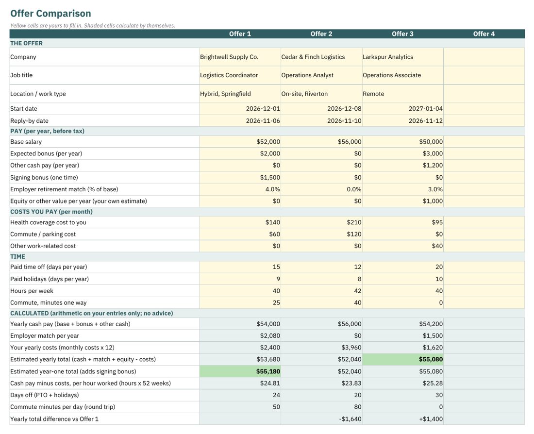Click the $40 other work-related cost cell
This screenshot has height=434, width=534.
(x=403, y=246)
